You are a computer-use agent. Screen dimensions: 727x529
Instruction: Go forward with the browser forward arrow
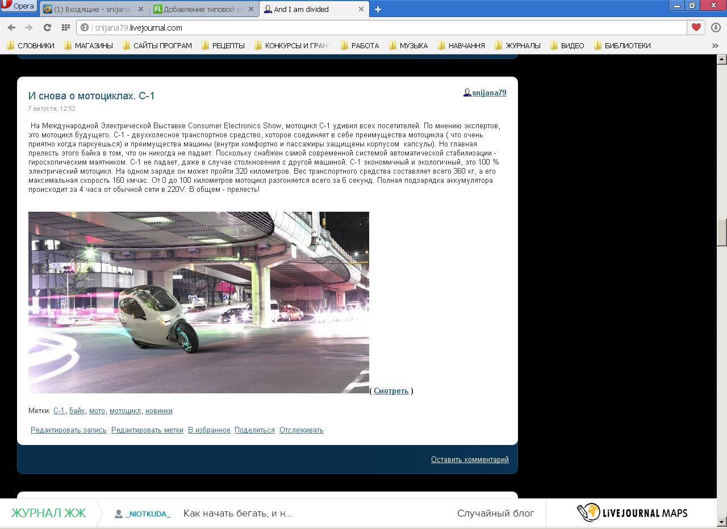point(29,27)
